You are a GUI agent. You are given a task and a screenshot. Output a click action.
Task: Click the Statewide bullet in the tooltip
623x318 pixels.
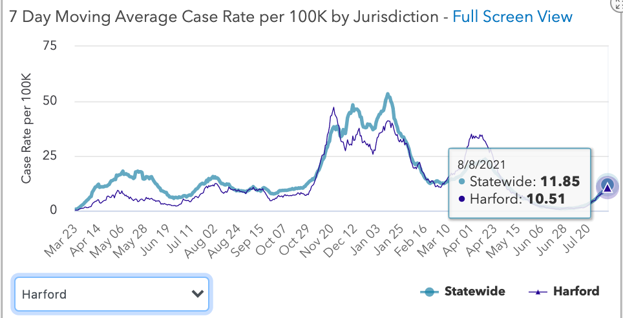click(x=461, y=182)
